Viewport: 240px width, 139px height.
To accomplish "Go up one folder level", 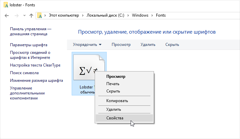I will 31,15.
